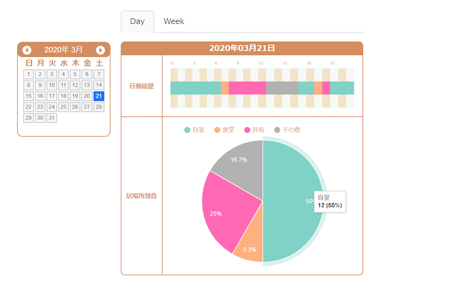Go to previous month in calendar

[x=27, y=50]
